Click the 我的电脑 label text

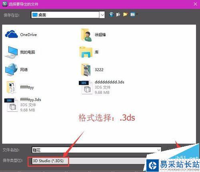pyautogui.click(x=28, y=52)
